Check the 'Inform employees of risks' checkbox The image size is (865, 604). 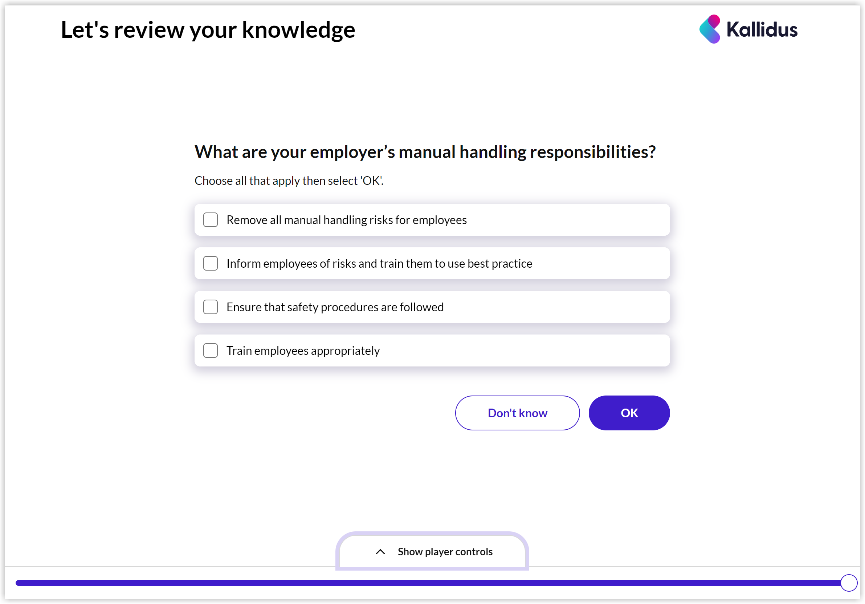pyautogui.click(x=210, y=264)
